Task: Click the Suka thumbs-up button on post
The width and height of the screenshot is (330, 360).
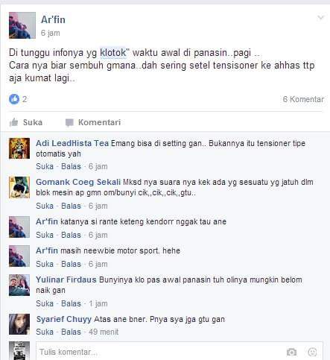Action: click(x=26, y=122)
